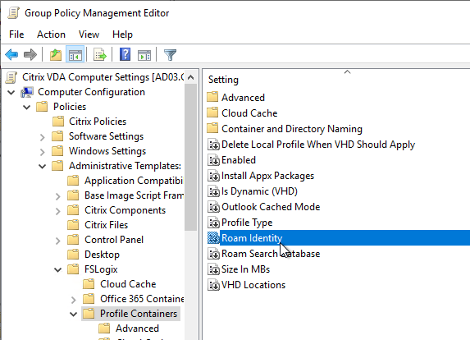Expand the Office 365 Containers node
Screen dimensions: 470x340
74,300
